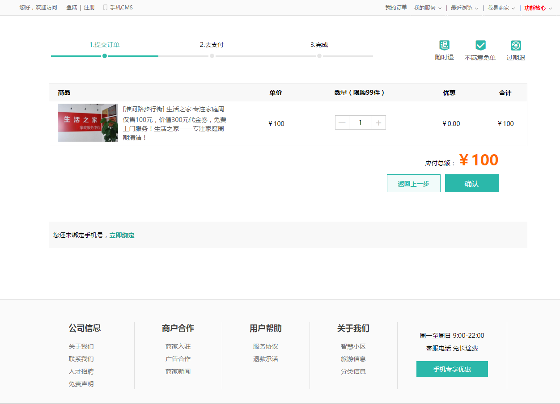The width and height of the screenshot is (560, 404).
Task: Decrease quantity with the minus button
Action: [342, 123]
